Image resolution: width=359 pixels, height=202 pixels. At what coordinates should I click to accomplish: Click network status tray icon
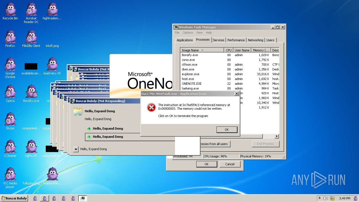pyautogui.click(x=332, y=198)
